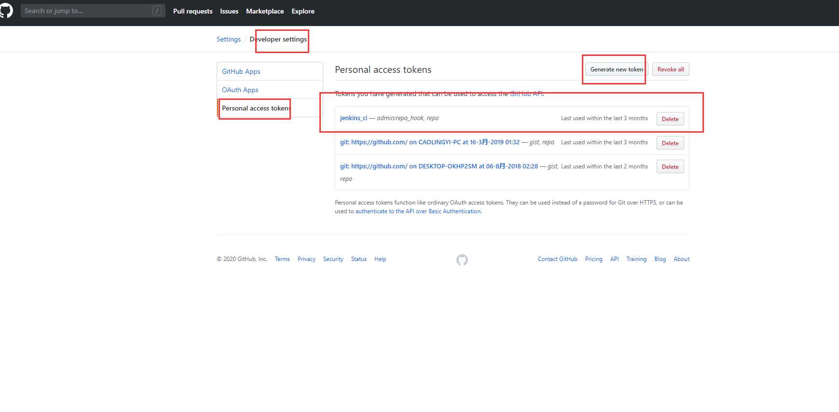Open Explore in top navigation
This screenshot has width=839, height=412.
pyautogui.click(x=303, y=11)
